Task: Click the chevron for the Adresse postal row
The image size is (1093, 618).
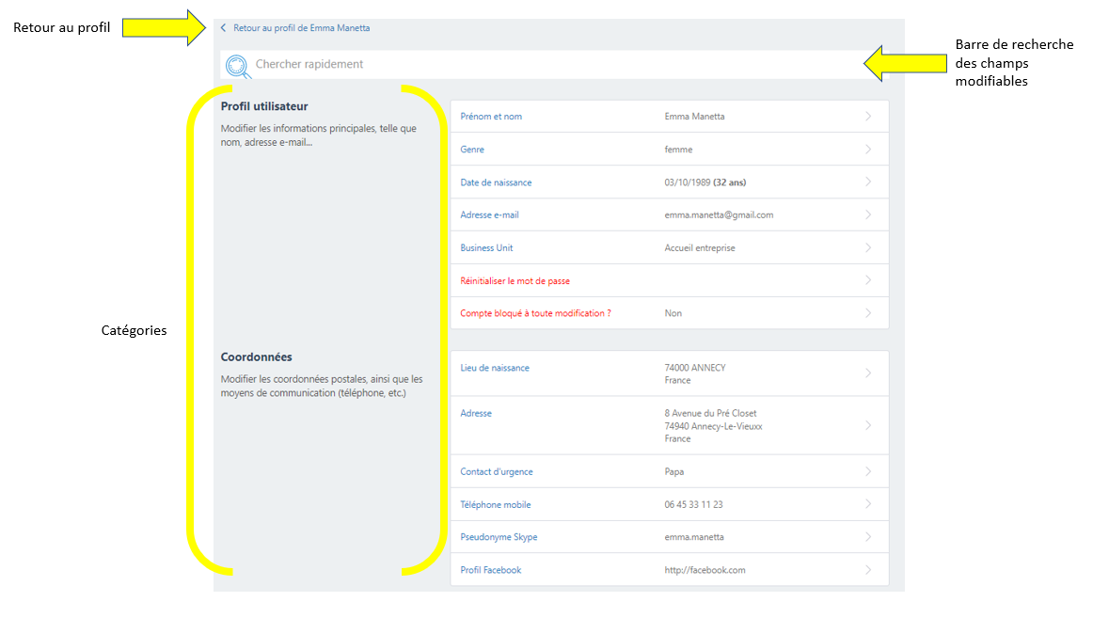Action: (x=867, y=425)
